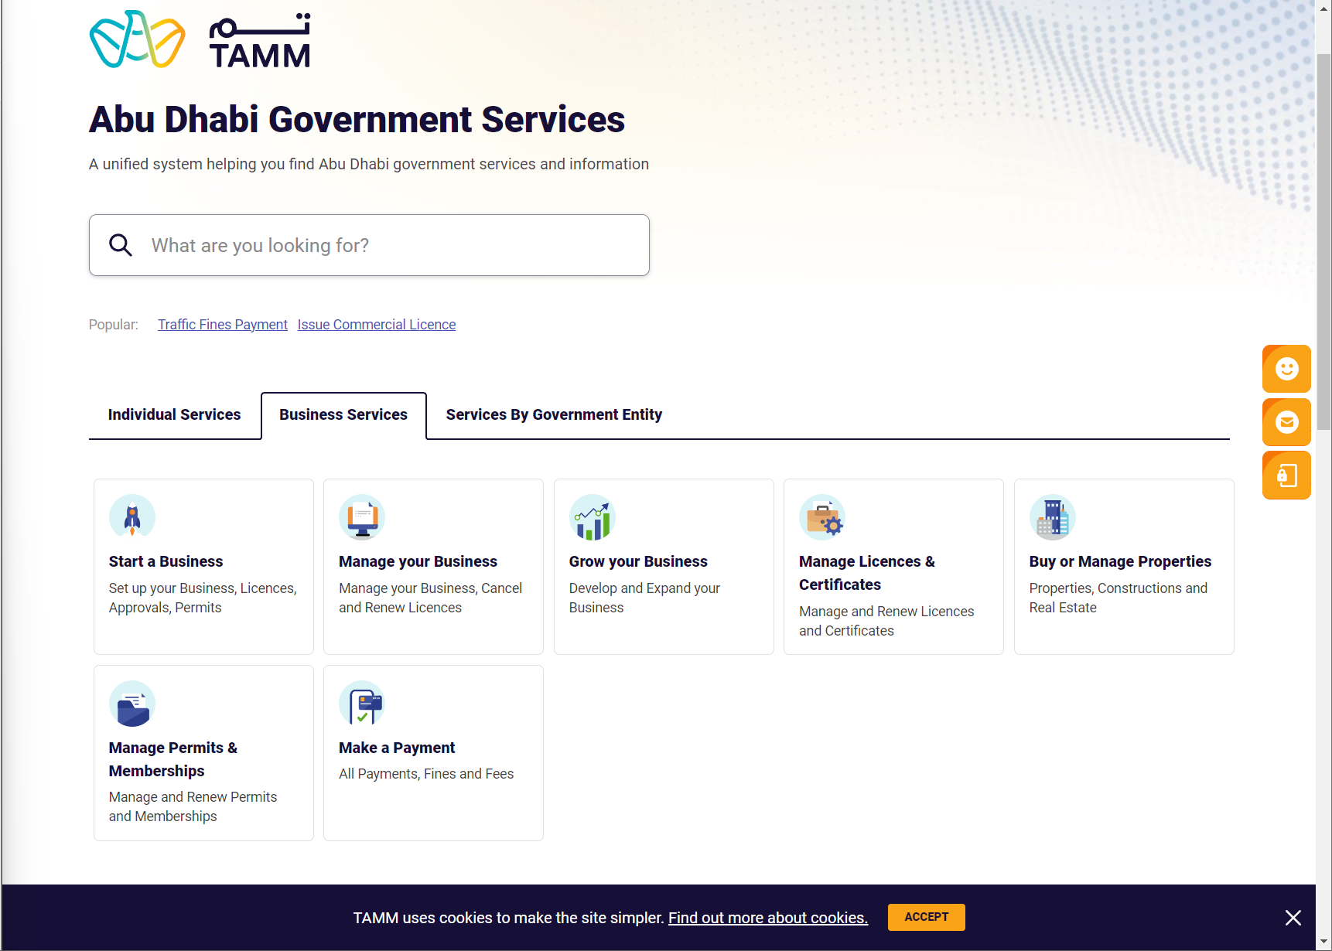Screen dimensions: 1332x951
Task: Click the Abu Dhabi Government Services heading
Action: pos(357,120)
